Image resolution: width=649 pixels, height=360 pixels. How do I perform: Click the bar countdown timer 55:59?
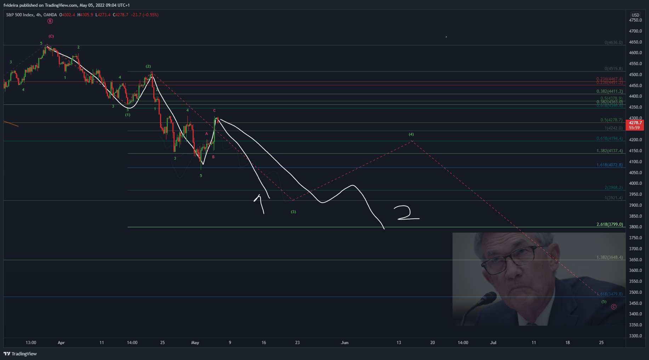point(634,128)
